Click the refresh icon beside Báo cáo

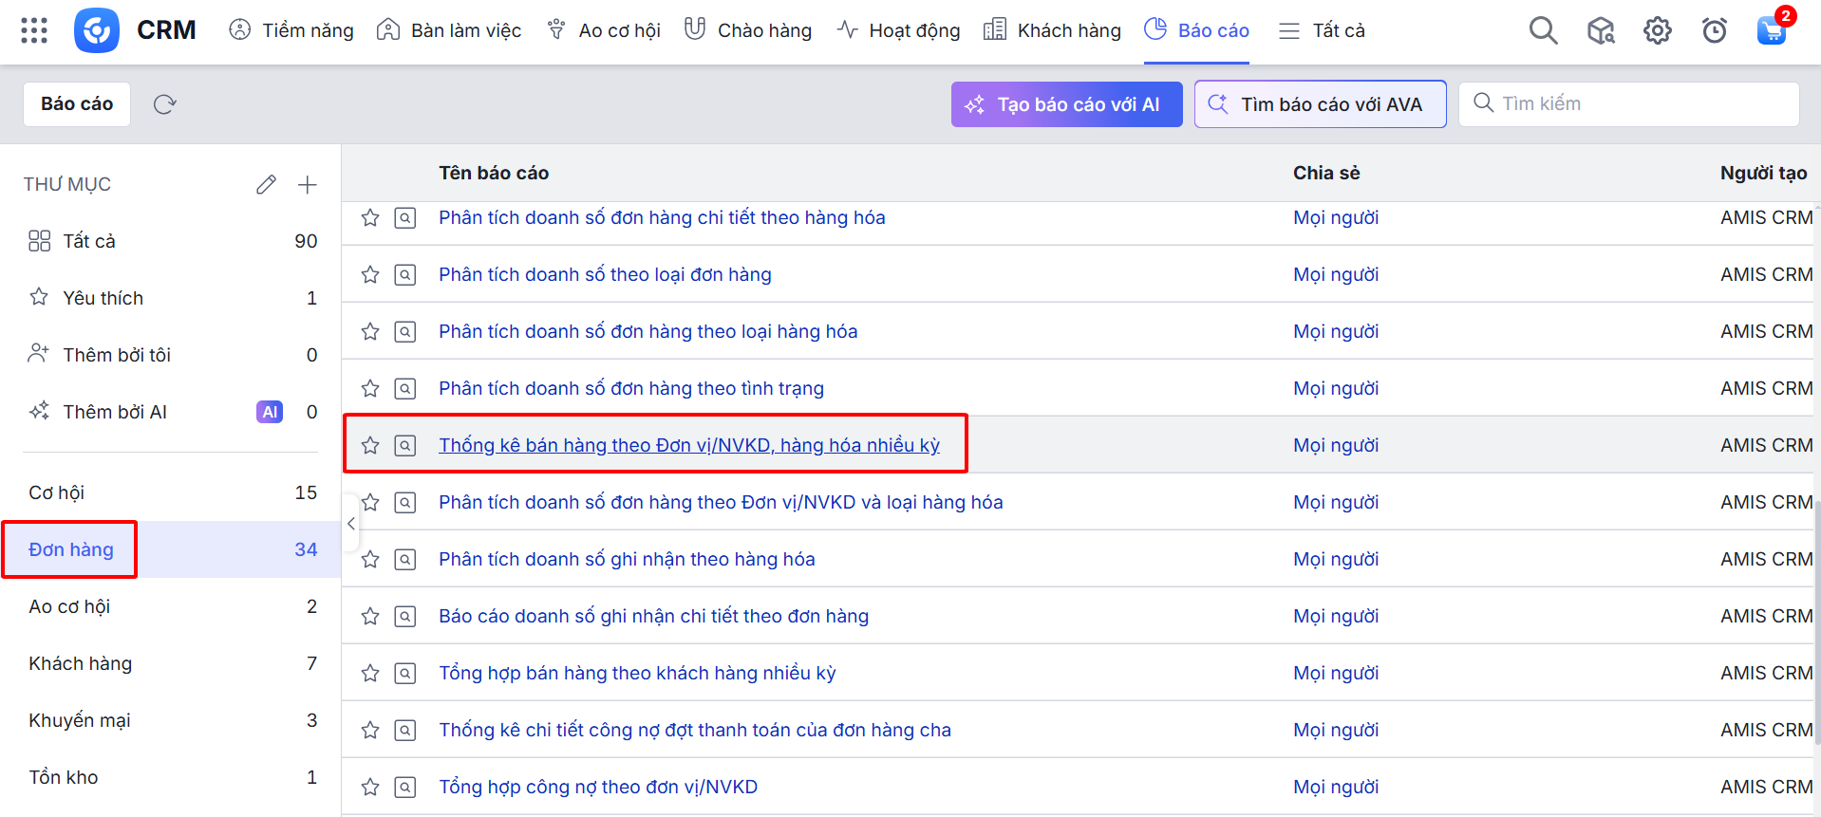pyautogui.click(x=165, y=104)
